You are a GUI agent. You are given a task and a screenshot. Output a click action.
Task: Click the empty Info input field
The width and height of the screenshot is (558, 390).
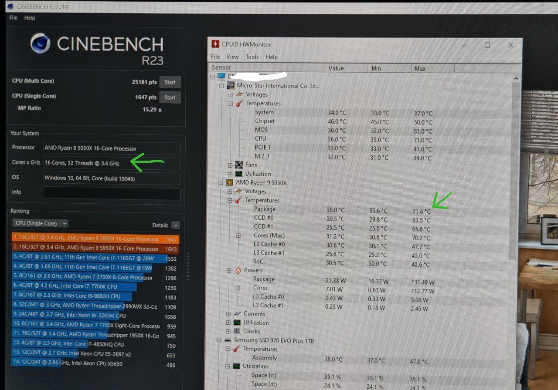tap(112, 194)
